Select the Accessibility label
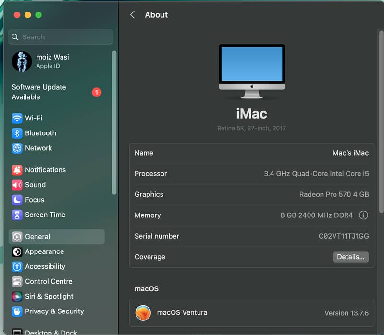 click(45, 266)
